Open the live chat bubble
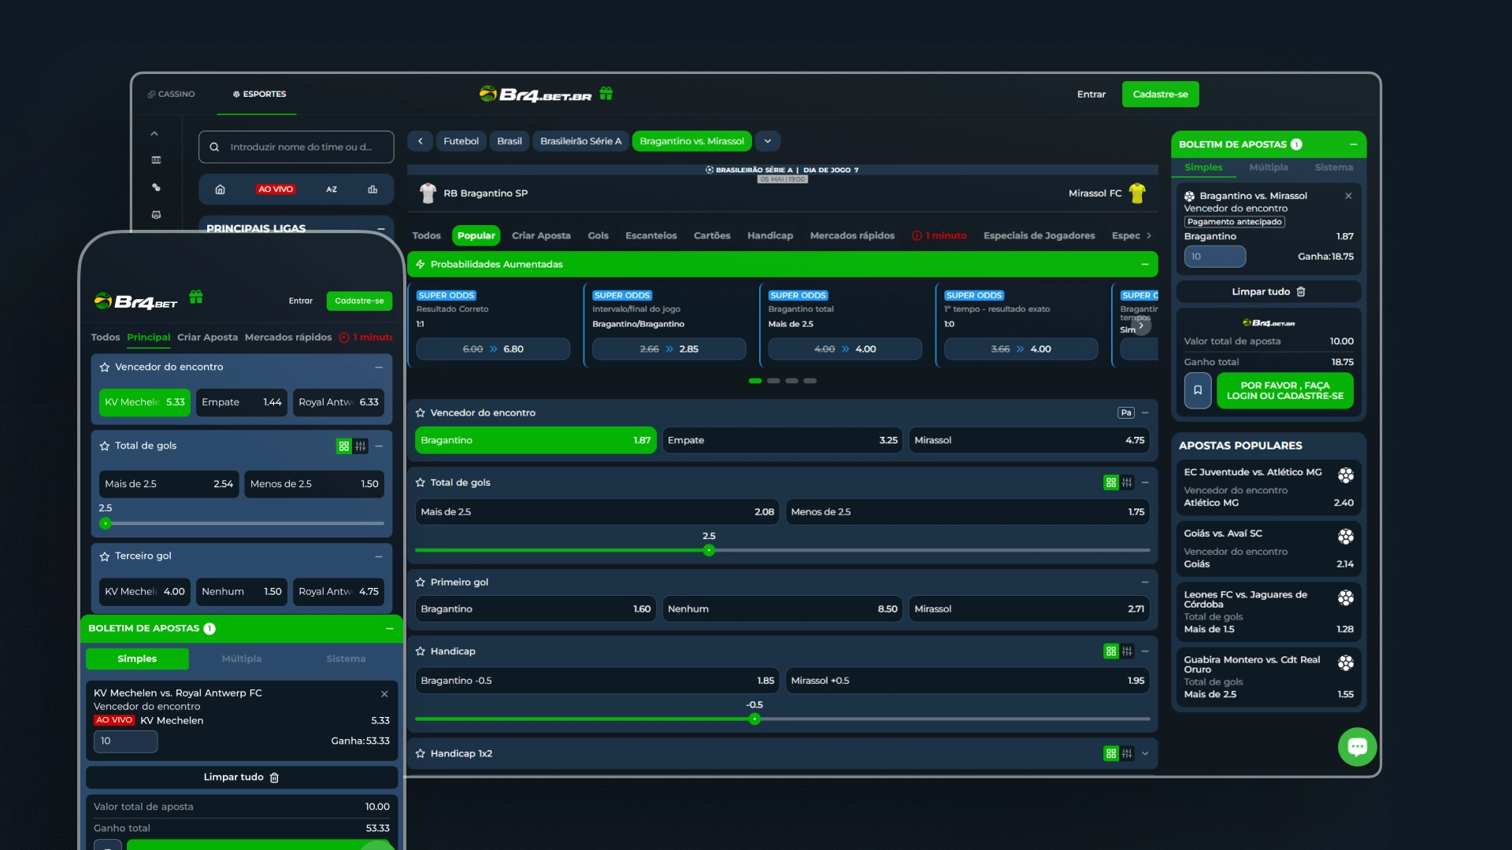 (1357, 747)
